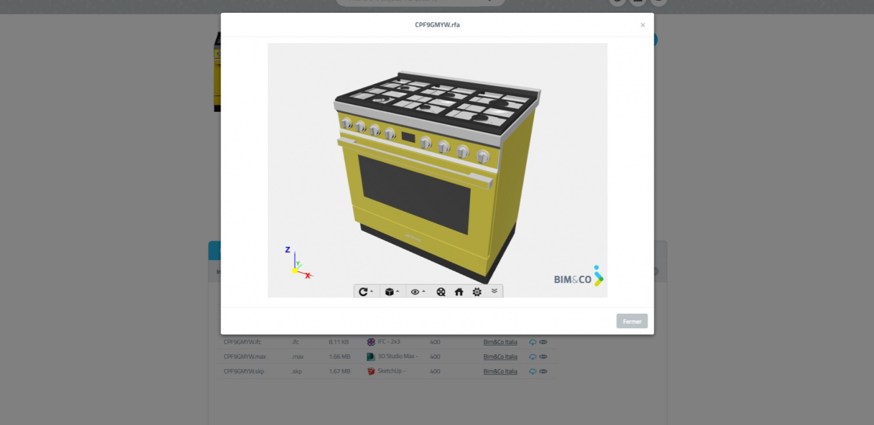Click the film reel animation icon
Screen dimensions: 874x425
441,292
